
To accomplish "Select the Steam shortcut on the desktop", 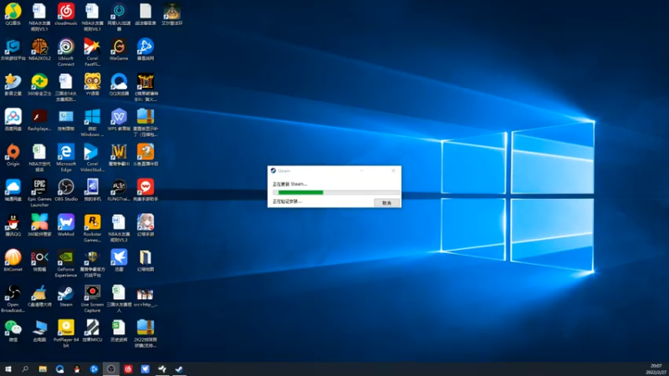I will [66, 296].
